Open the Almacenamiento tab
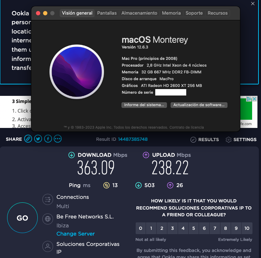 coord(139,13)
